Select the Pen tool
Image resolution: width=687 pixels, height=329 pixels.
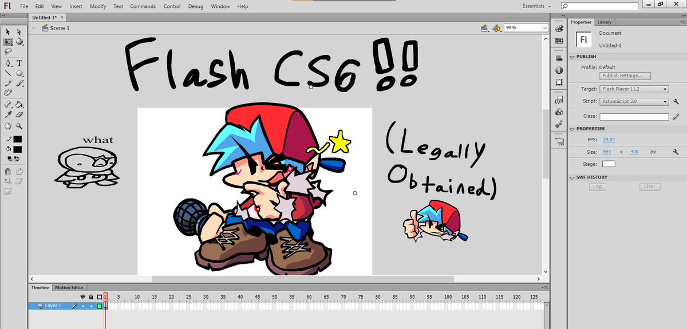coord(8,64)
